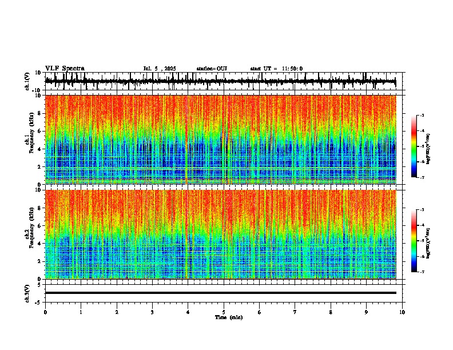Click the -7 label on ch.2 color bar
This screenshot has width=453, height=350.
pyautogui.click(x=422, y=272)
